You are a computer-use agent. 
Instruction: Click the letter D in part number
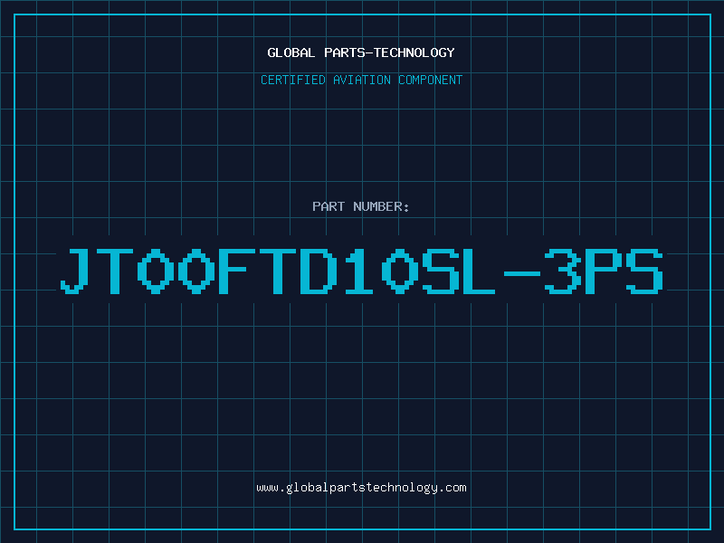tap(319, 271)
